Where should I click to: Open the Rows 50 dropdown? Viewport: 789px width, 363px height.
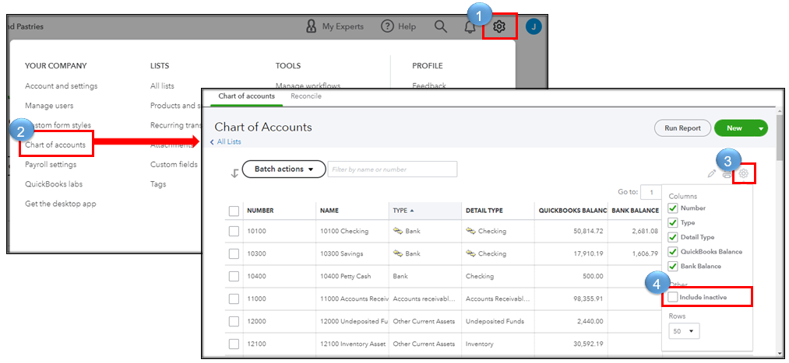pyautogui.click(x=684, y=331)
